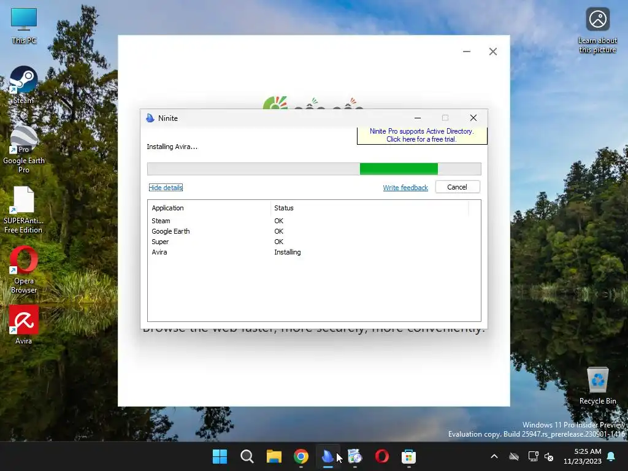Click Learn about this picture icon
The width and height of the screenshot is (628, 471).
(x=597, y=31)
